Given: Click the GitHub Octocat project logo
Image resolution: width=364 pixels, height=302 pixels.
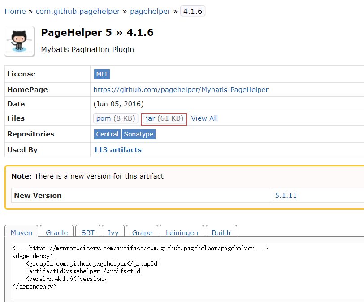Looking at the screenshot, I should (20, 41).
